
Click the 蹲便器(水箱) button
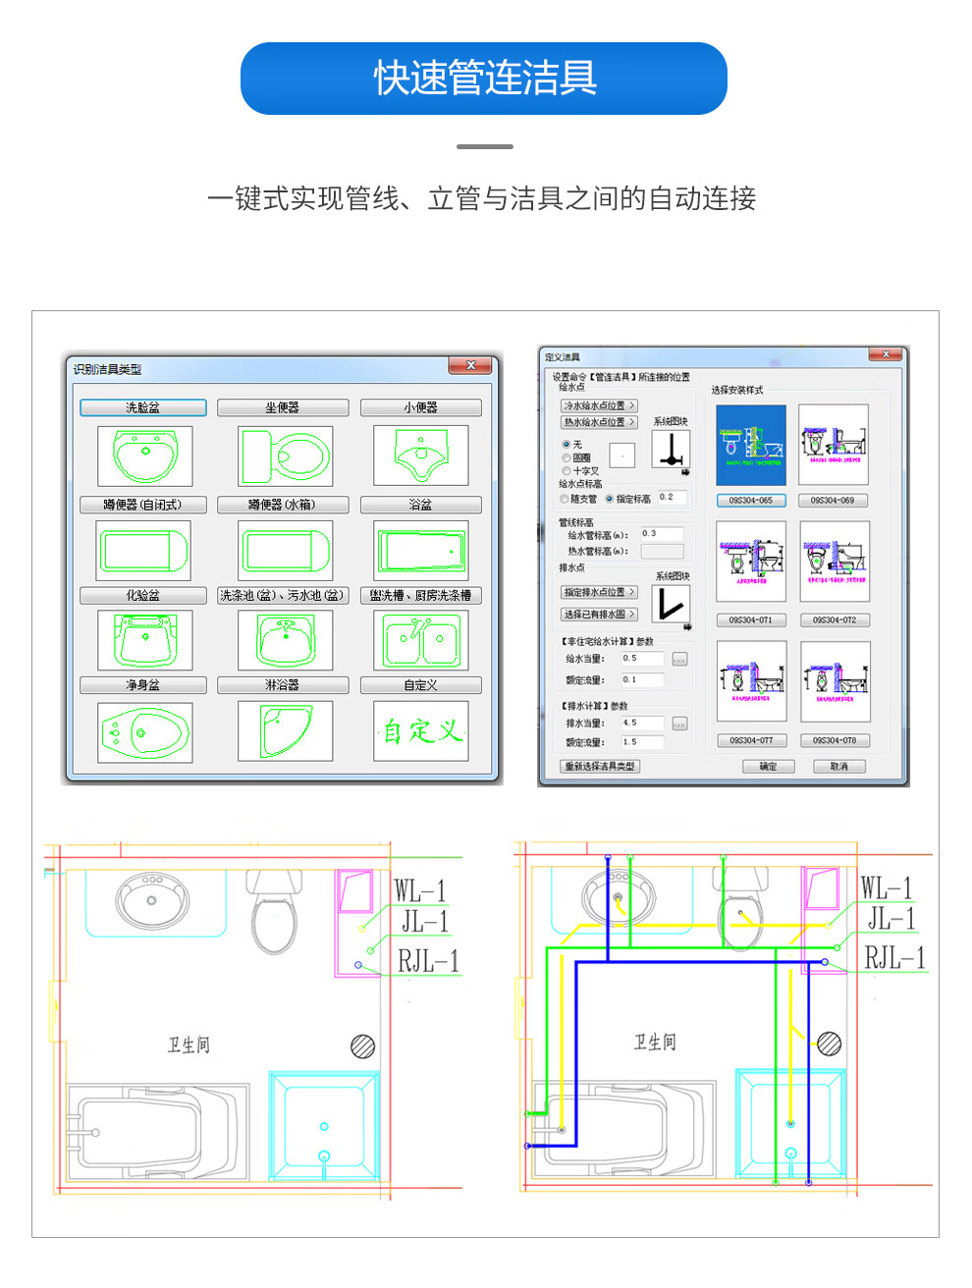pos(283,505)
